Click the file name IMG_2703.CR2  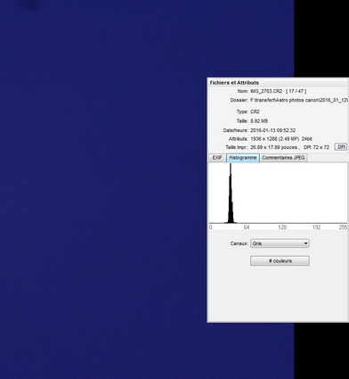pyautogui.click(x=266, y=91)
